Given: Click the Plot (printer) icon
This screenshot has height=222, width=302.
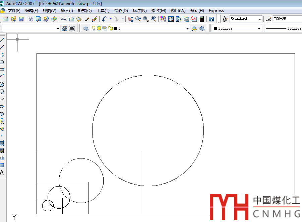Looking at the screenshot, I should pos(31,19).
